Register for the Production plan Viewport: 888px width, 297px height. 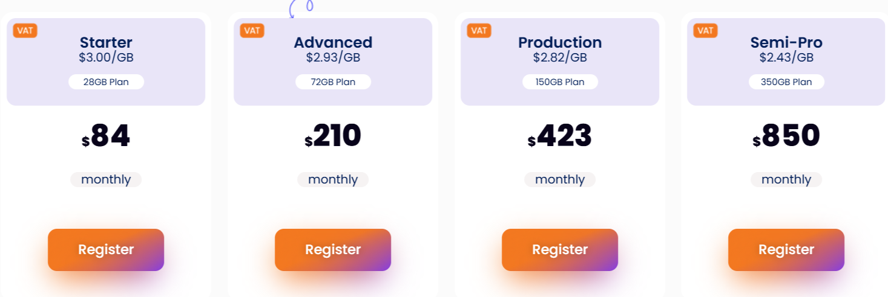[560, 250]
